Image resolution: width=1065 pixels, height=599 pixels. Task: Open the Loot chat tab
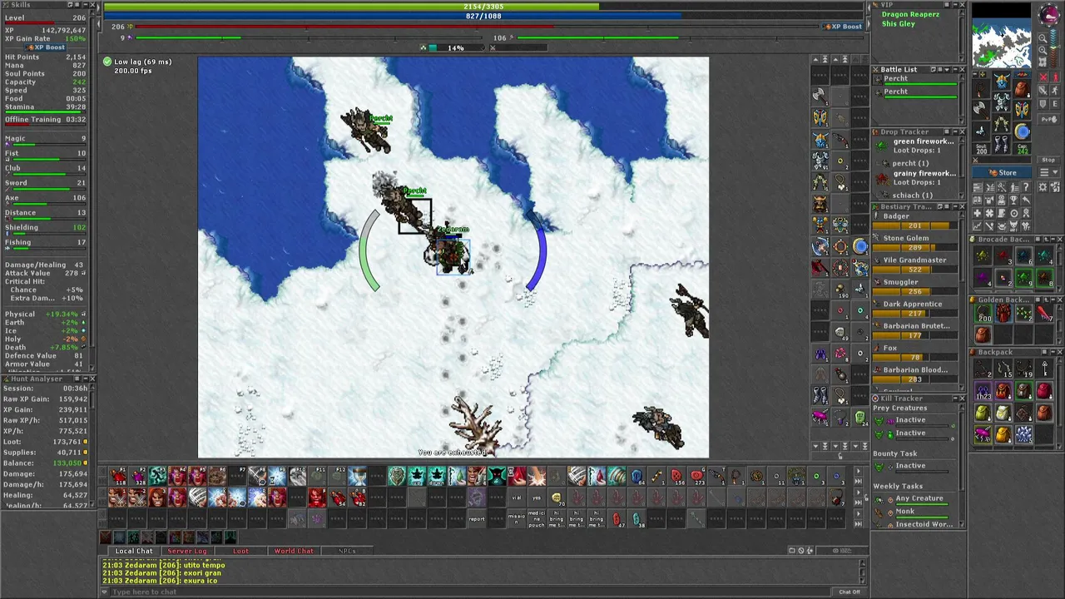tap(240, 551)
